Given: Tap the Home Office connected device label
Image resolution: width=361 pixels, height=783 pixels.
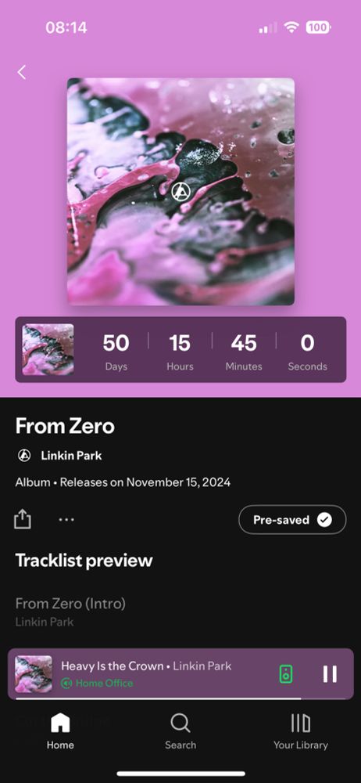Looking at the screenshot, I should [x=104, y=683].
